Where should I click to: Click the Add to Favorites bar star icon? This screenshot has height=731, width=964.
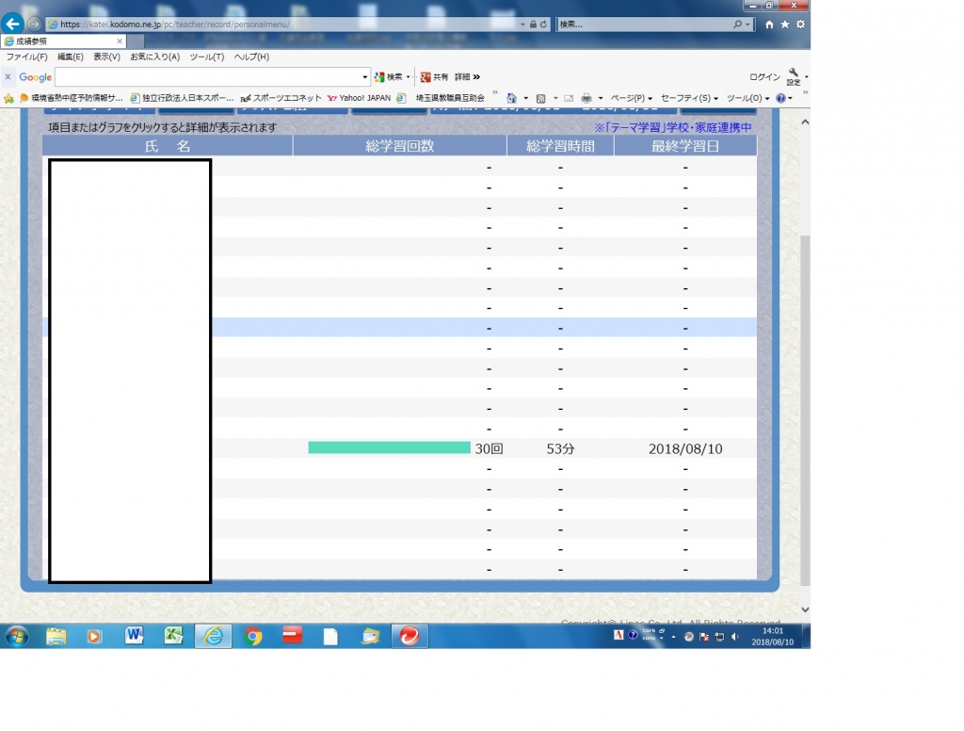pos(8,98)
